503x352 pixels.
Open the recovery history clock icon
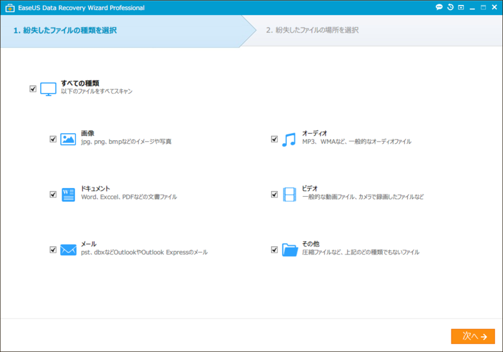450,7
